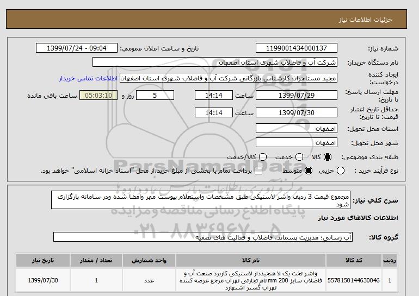The width and height of the screenshot is (419, 296).
Task: Click the response deadline date 1399/07/29
Action: (297, 95)
